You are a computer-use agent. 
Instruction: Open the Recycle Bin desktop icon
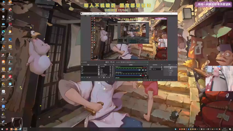pos(3,17)
